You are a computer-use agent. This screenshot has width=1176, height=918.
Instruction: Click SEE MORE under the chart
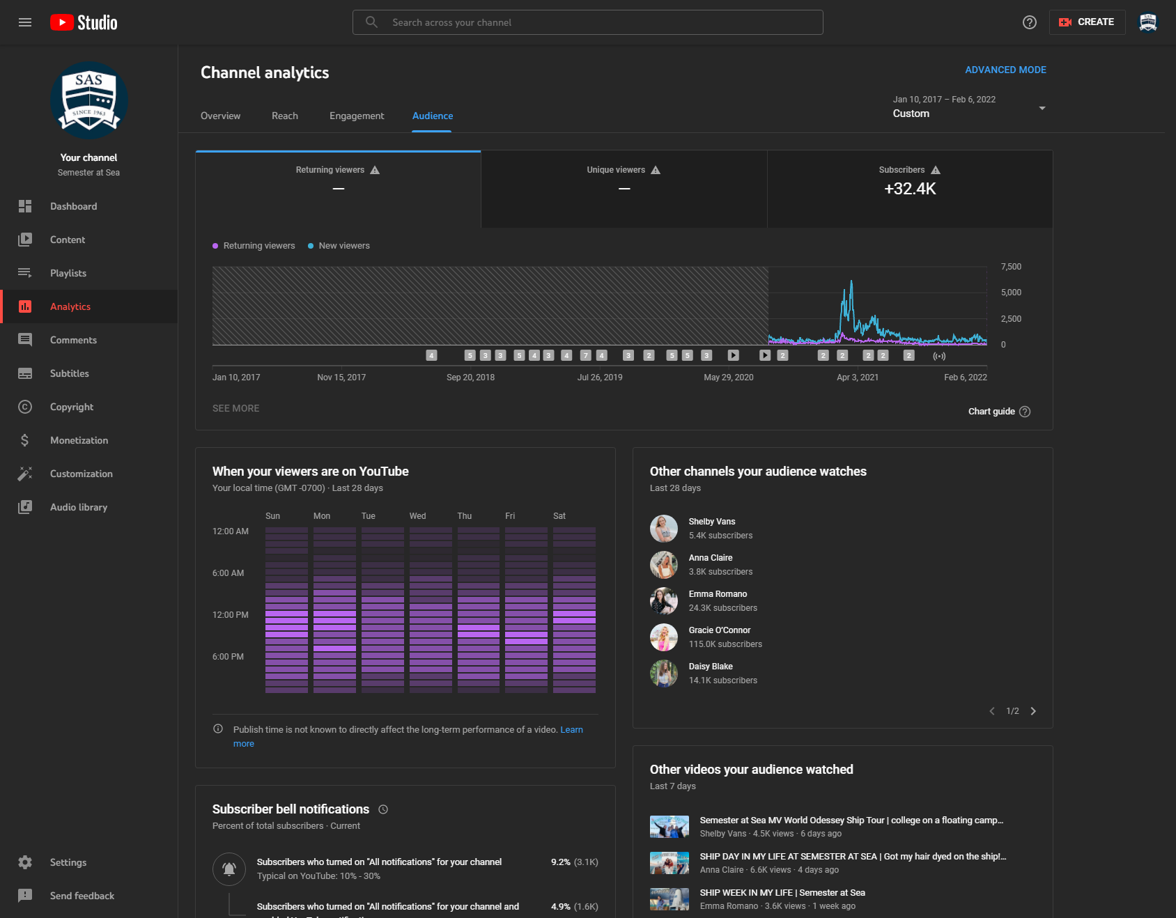(235, 408)
